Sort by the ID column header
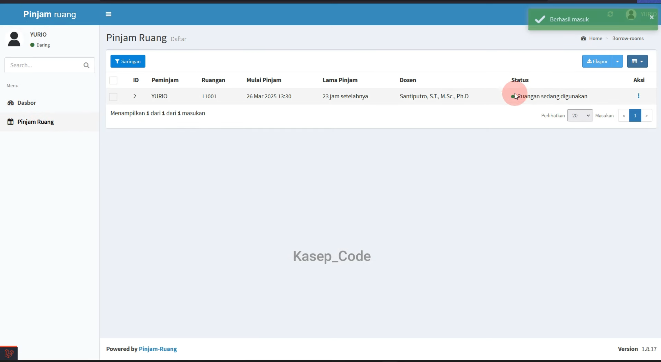Image resolution: width=661 pixels, height=362 pixels. pyautogui.click(x=136, y=80)
